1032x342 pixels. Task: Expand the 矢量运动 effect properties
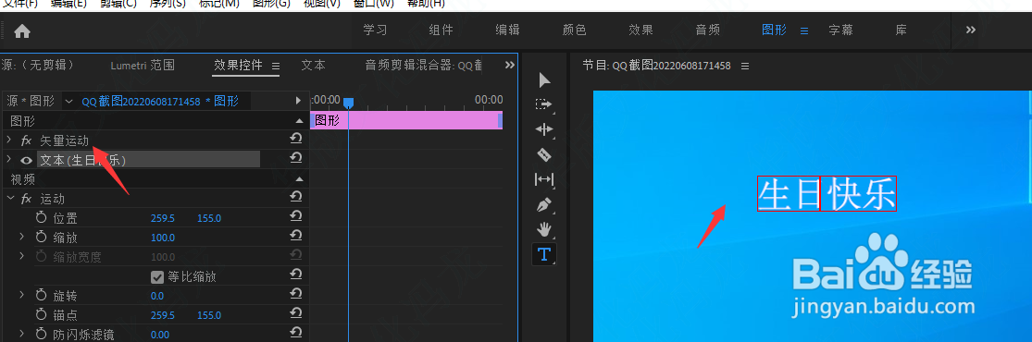[9, 140]
